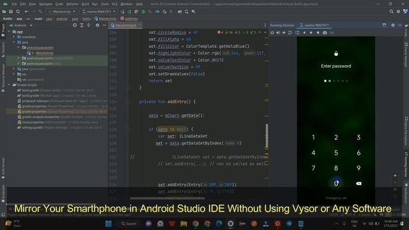The image size is (409, 230).
Task: Click taskbar Search box
Action: click(129, 224)
